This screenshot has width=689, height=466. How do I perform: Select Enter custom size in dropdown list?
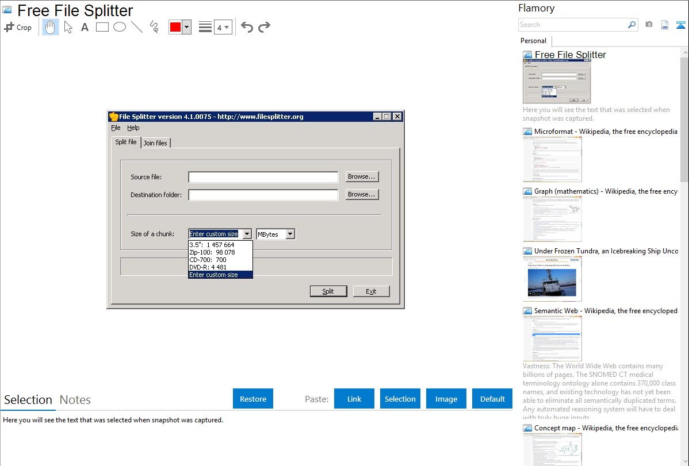point(220,275)
